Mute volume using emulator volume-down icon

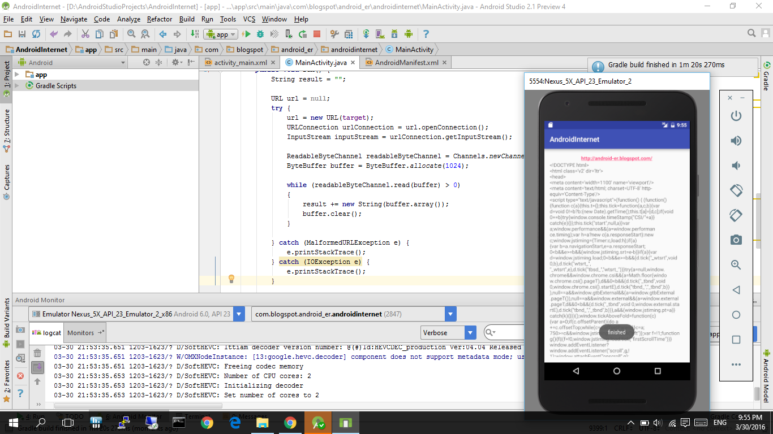(x=736, y=164)
